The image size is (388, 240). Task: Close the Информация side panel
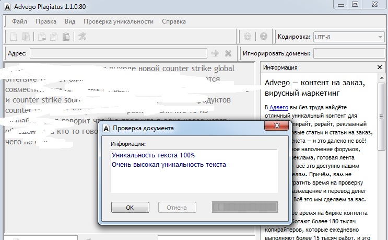click(x=380, y=67)
